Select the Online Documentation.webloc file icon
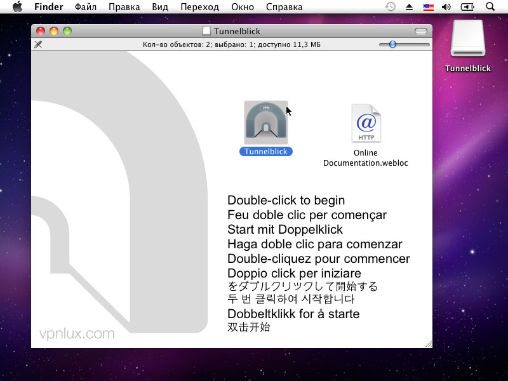508x381 pixels. [x=366, y=123]
